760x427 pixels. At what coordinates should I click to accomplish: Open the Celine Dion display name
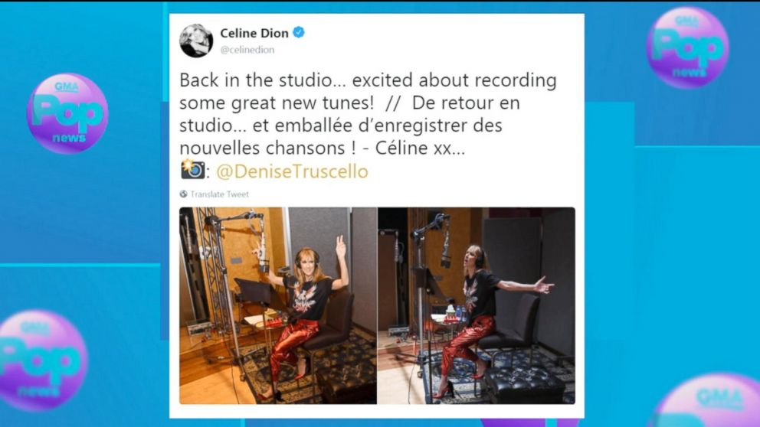point(254,33)
